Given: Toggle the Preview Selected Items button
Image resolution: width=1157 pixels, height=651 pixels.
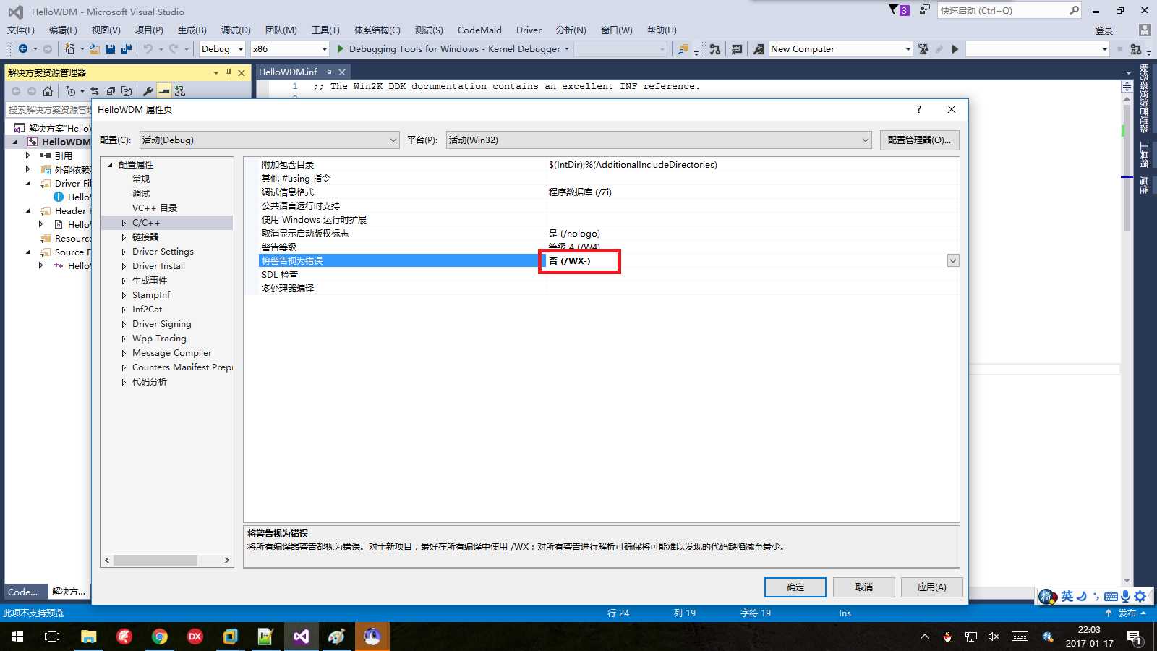Looking at the screenshot, I should point(164,91).
